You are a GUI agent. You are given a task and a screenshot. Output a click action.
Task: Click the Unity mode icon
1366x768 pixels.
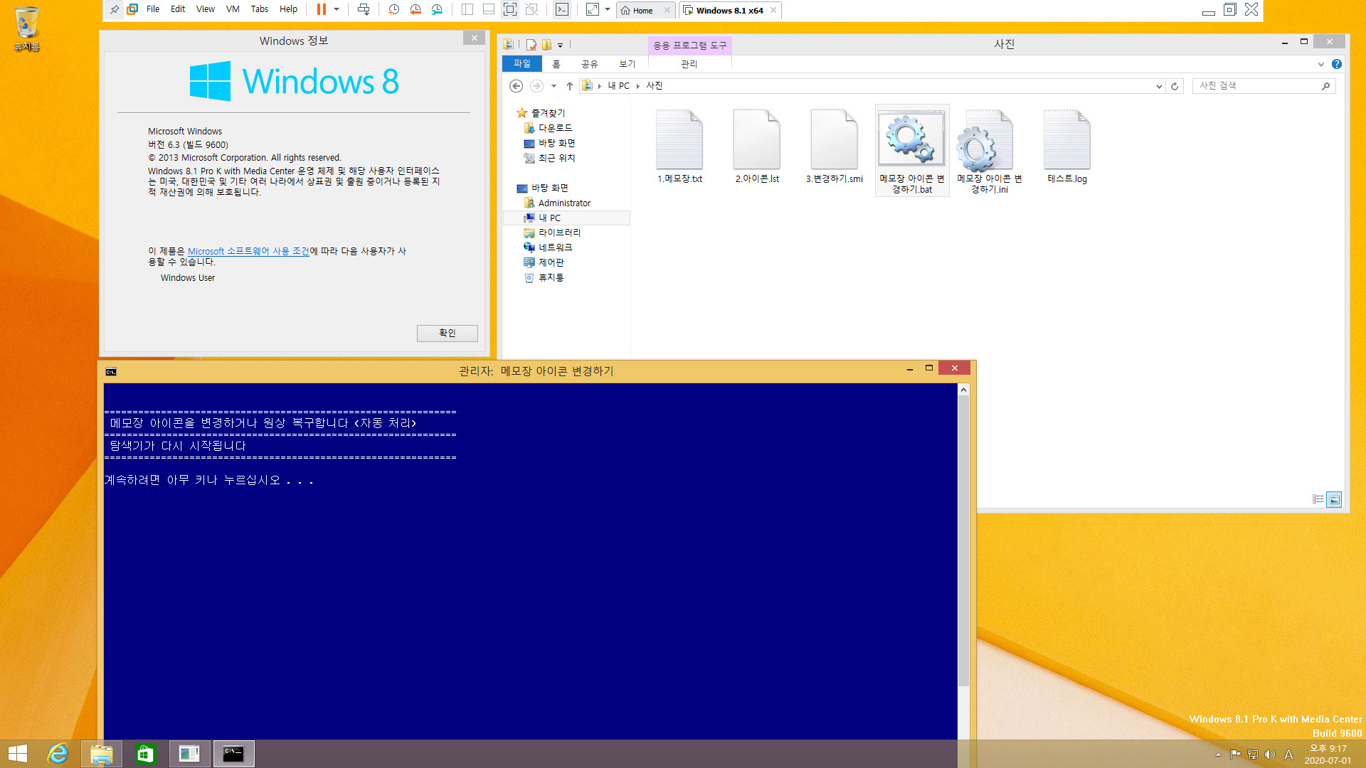[531, 9]
